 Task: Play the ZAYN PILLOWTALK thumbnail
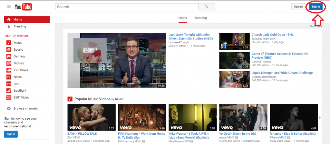pos(92,117)
